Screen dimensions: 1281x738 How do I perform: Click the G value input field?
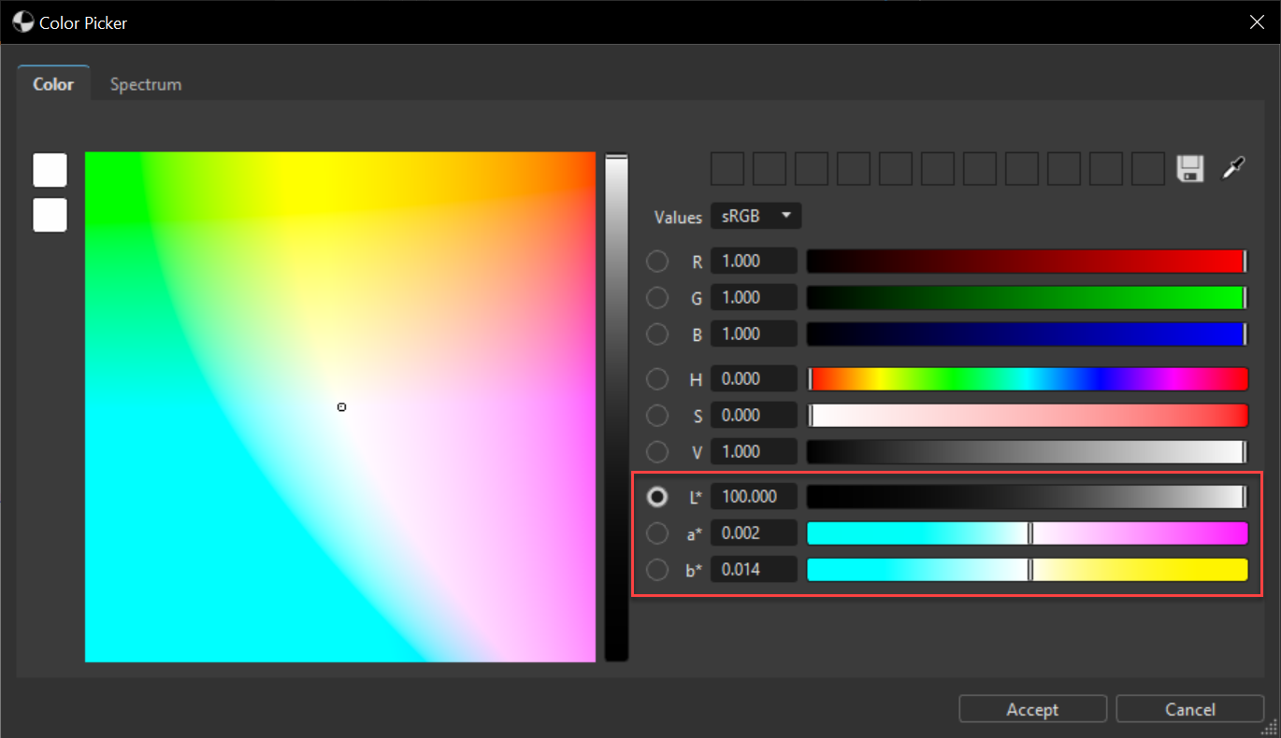coord(754,297)
